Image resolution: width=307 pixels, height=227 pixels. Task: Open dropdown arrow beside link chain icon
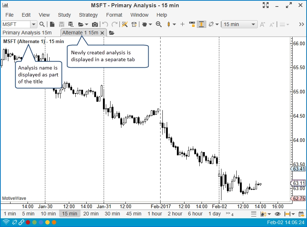click(217, 25)
